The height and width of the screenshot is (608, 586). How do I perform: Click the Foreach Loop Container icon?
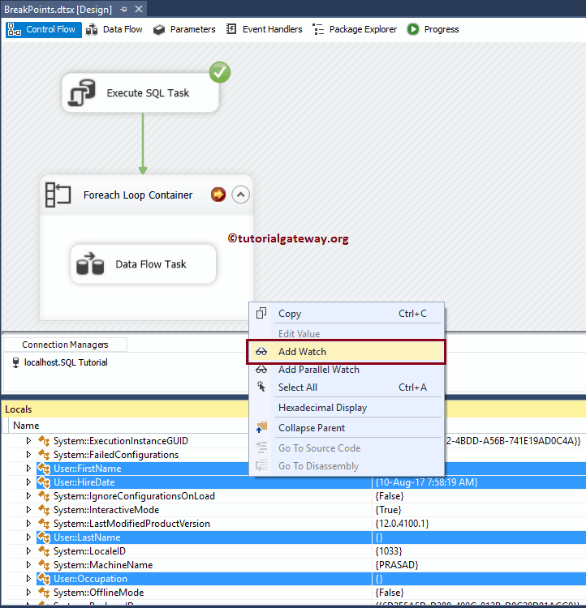[58, 195]
